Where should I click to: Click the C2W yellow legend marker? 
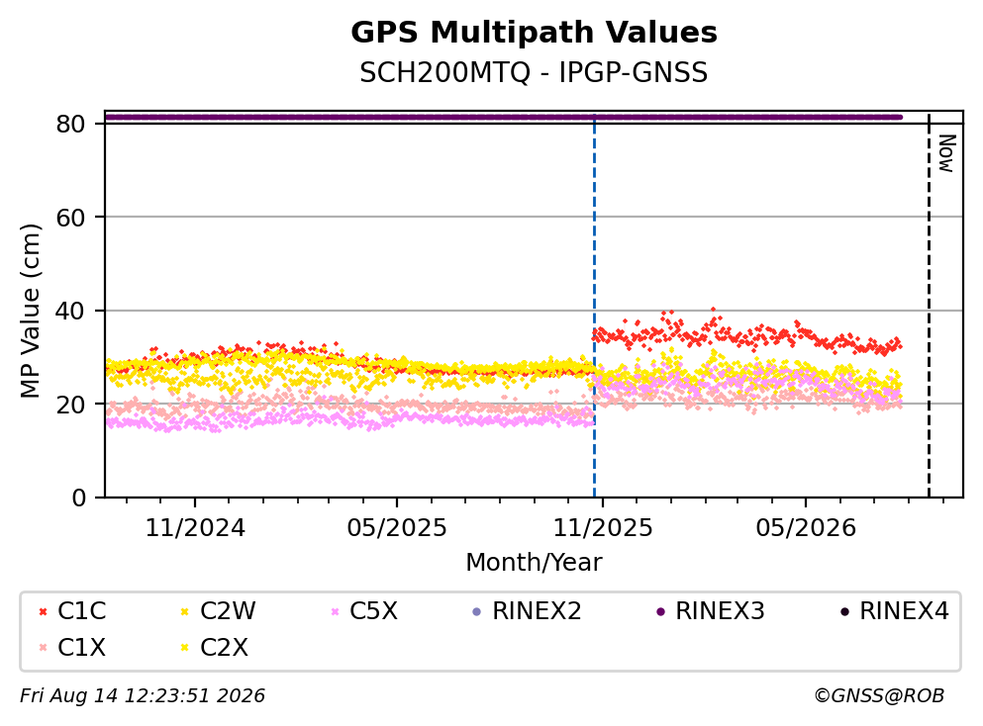[184, 611]
